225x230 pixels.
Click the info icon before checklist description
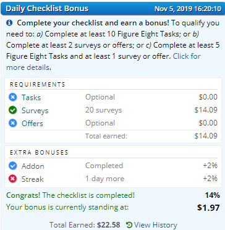[x=9, y=23]
